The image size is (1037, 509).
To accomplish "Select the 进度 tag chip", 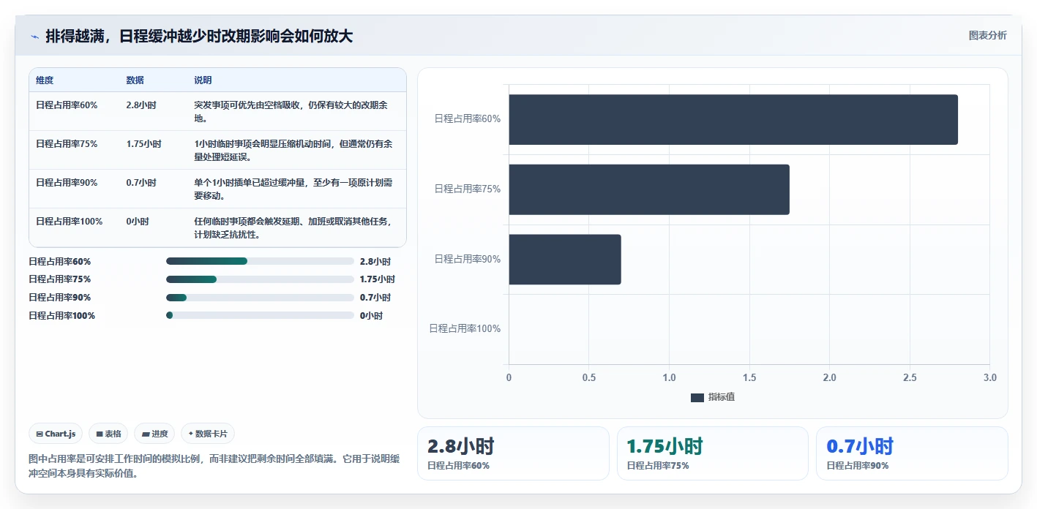I will (154, 434).
